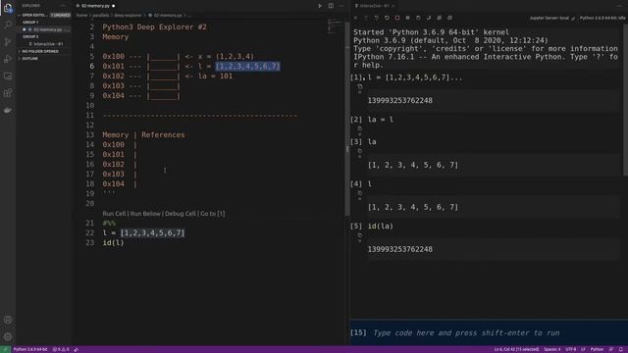Click copy icon under cell [5] id(la)
628x353 pixels.
(x=360, y=235)
